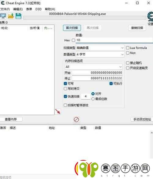Image resolution: width=153 pixels, height=179 pixels.
Task: Open the 文件(F) menu
Action: 5,9
